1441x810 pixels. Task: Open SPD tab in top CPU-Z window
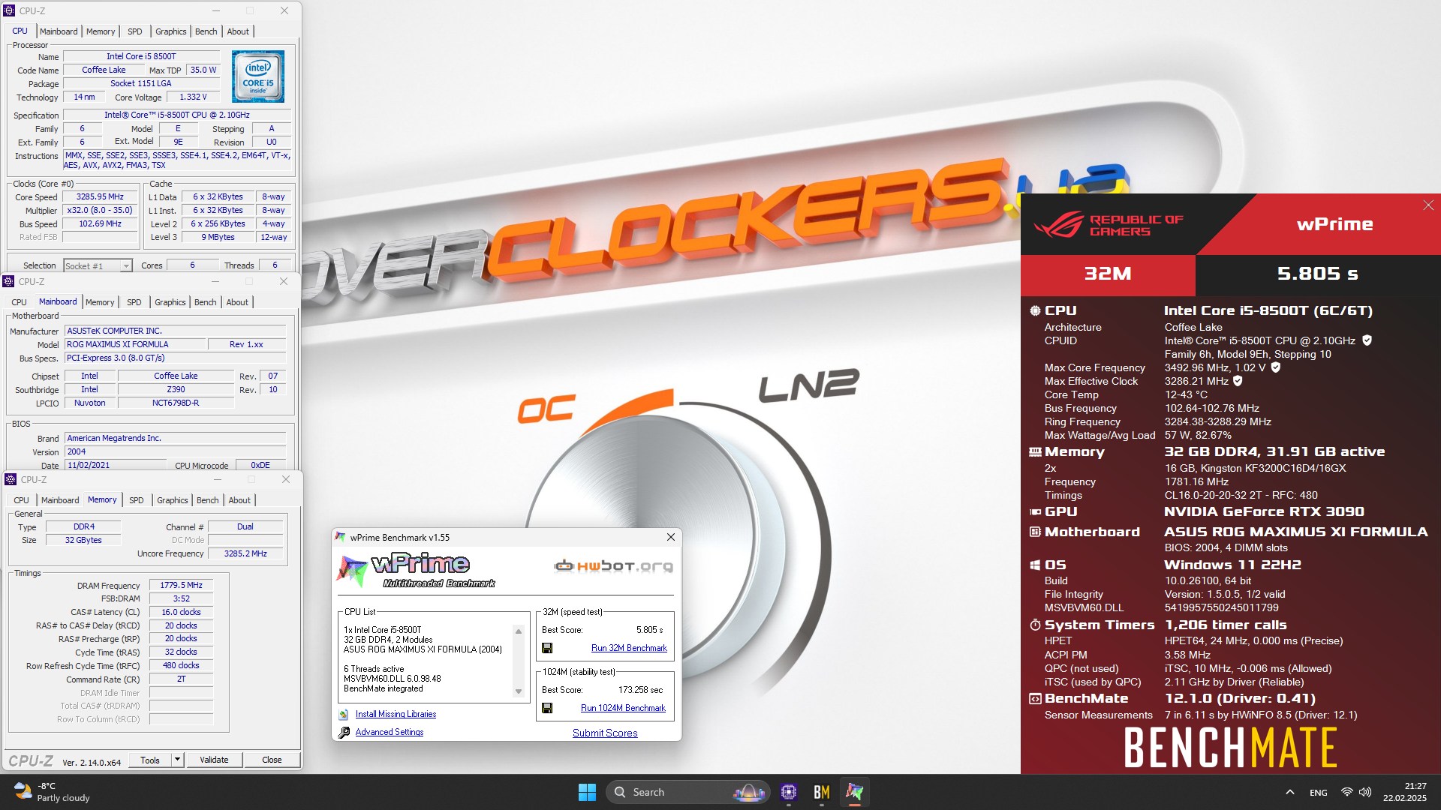(x=134, y=31)
